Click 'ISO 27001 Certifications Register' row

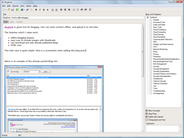(x=54, y=79)
